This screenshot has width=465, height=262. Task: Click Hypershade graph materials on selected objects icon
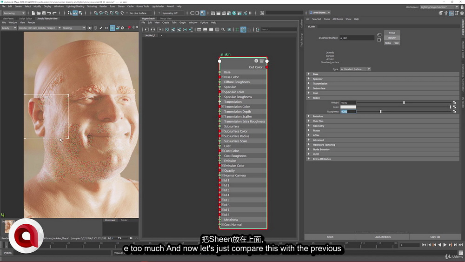(191, 30)
